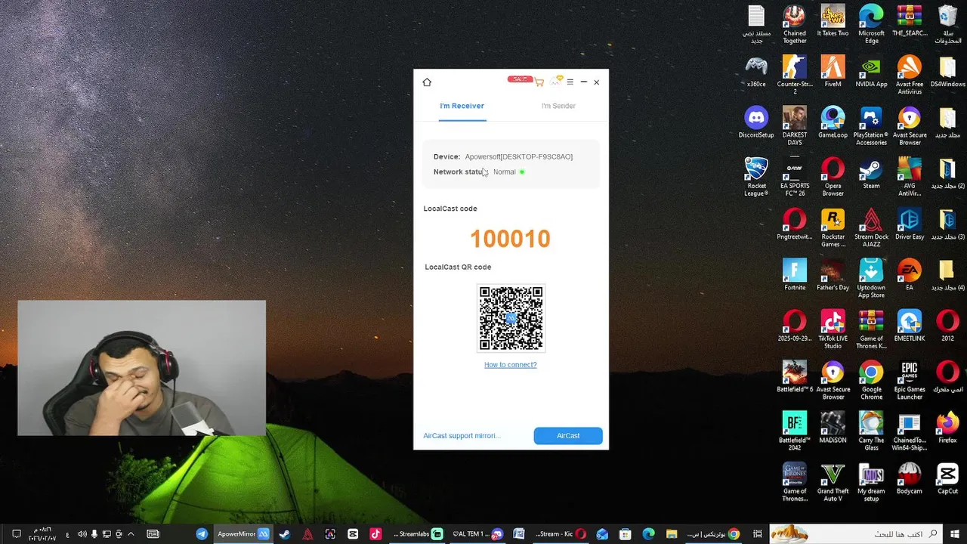
Task: Select the Uptodown App Store icon
Action: pyautogui.click(x=871, y=278)
